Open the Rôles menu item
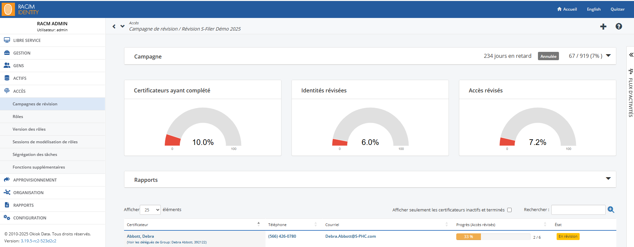Screen dimensions: 634x247 (x=18, y=117)
